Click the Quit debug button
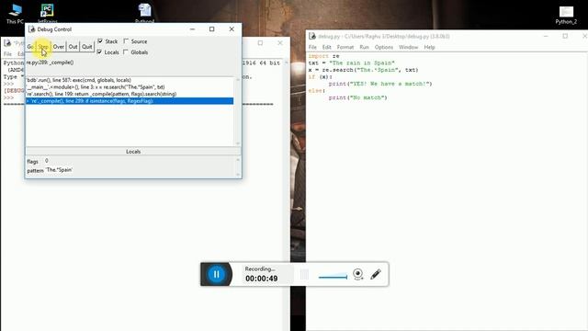588x331 pixels. [x=86, y=47]
